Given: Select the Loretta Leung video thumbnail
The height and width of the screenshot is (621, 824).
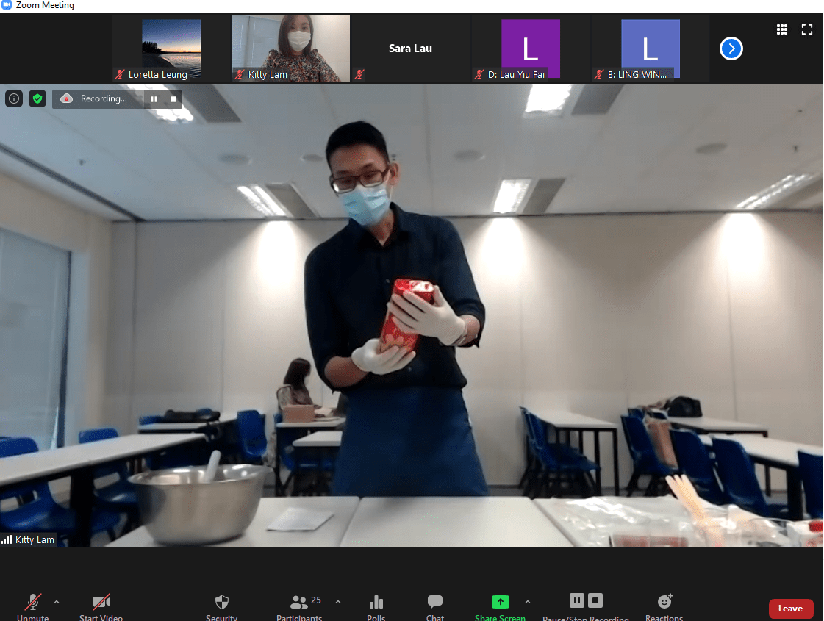Looking at the screenshot, I should (x=171, y=49).
